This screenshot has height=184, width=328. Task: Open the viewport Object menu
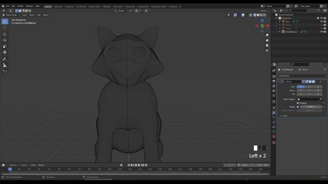coord(46,15)
